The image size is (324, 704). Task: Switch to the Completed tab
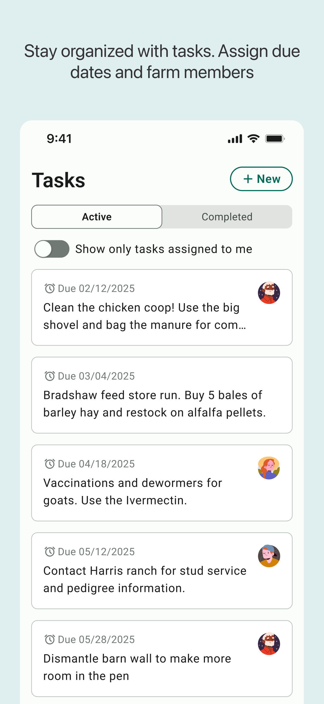click(x=227, y=217)
